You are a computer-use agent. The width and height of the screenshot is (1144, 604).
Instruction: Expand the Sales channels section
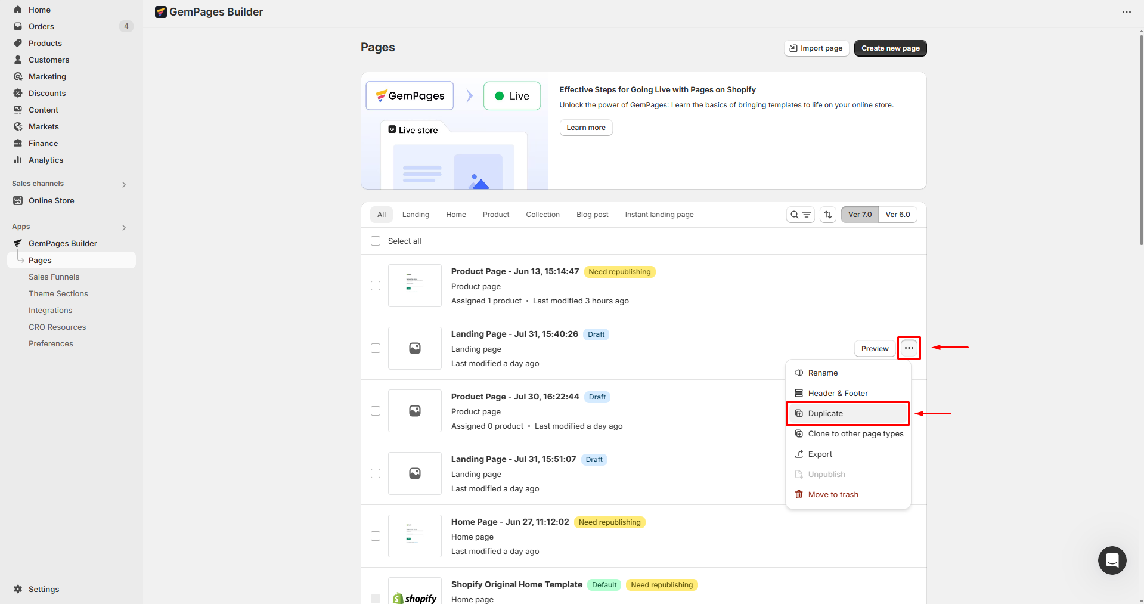(124, 184)
